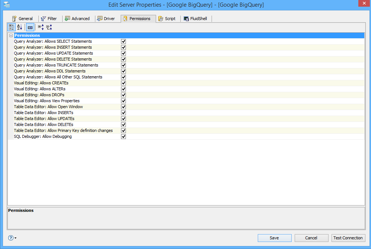Open the Advanced tab
Viewport: 371px width, 249px height.
tap(77, 19)
